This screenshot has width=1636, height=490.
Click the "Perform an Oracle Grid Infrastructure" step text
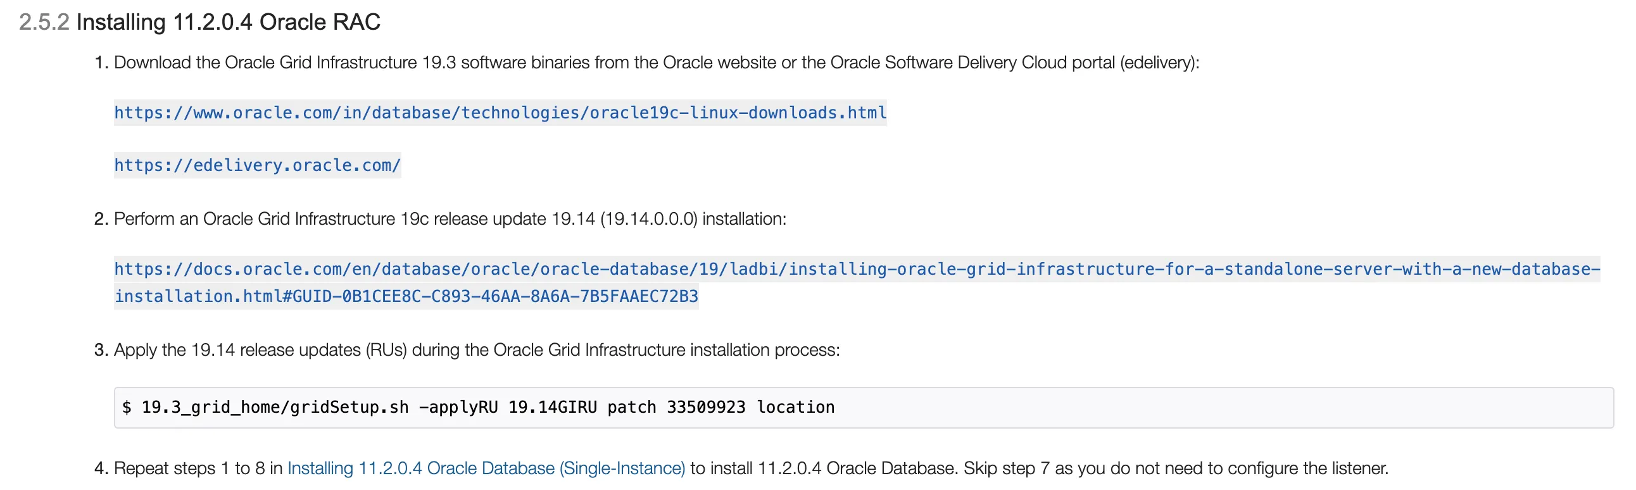tap(254, 219)
